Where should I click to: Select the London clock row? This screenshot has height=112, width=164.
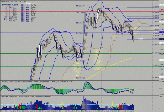[x=28, y=17]
